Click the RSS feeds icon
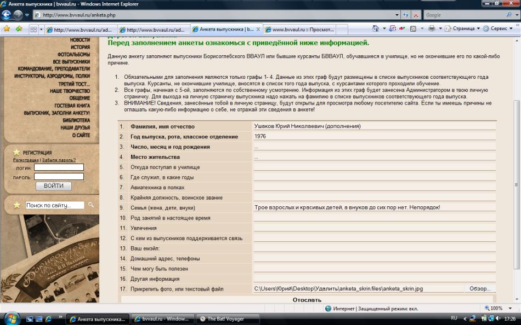 [414, 28]
